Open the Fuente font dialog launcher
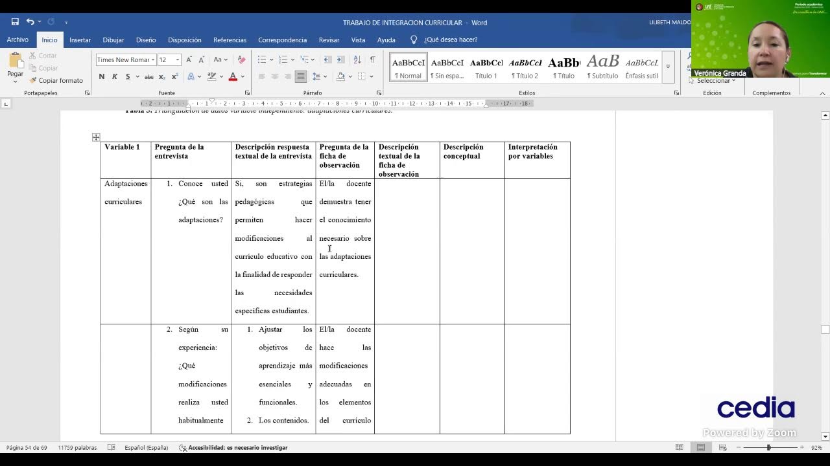Screen dimensions: 830x466 [247, 93]
